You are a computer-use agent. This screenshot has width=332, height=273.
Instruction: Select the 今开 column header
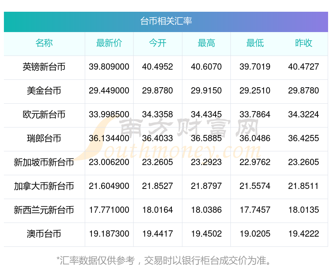click(157, 43)
